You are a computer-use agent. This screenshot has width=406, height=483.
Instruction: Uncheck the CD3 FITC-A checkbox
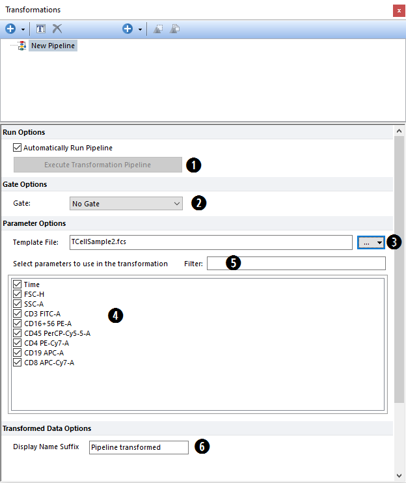coord(17,314)
